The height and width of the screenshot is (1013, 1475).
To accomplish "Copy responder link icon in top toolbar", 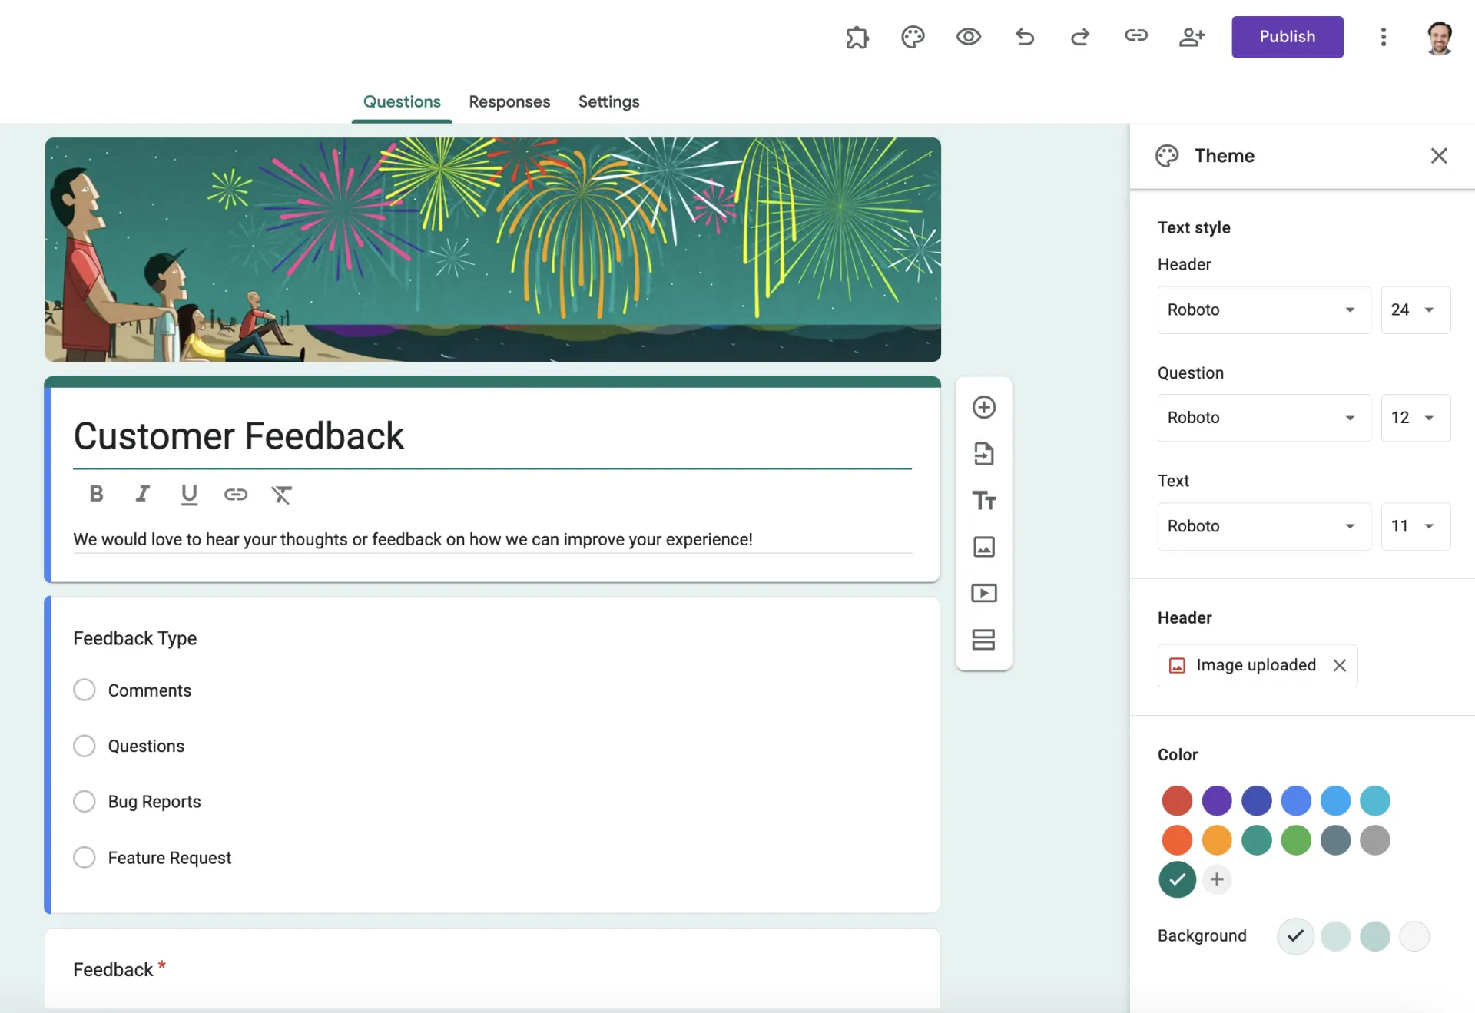I will [x=1136, y=35].
